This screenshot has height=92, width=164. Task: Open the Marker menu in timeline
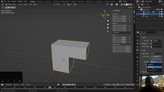click(x=28, y=85)
